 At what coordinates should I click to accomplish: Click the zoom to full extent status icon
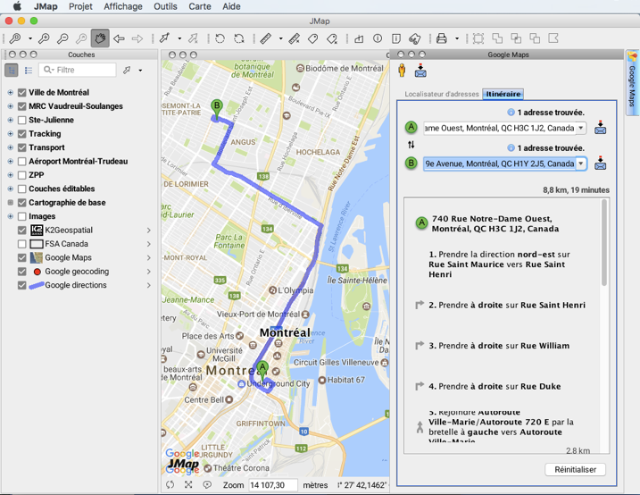click(188, 485)
